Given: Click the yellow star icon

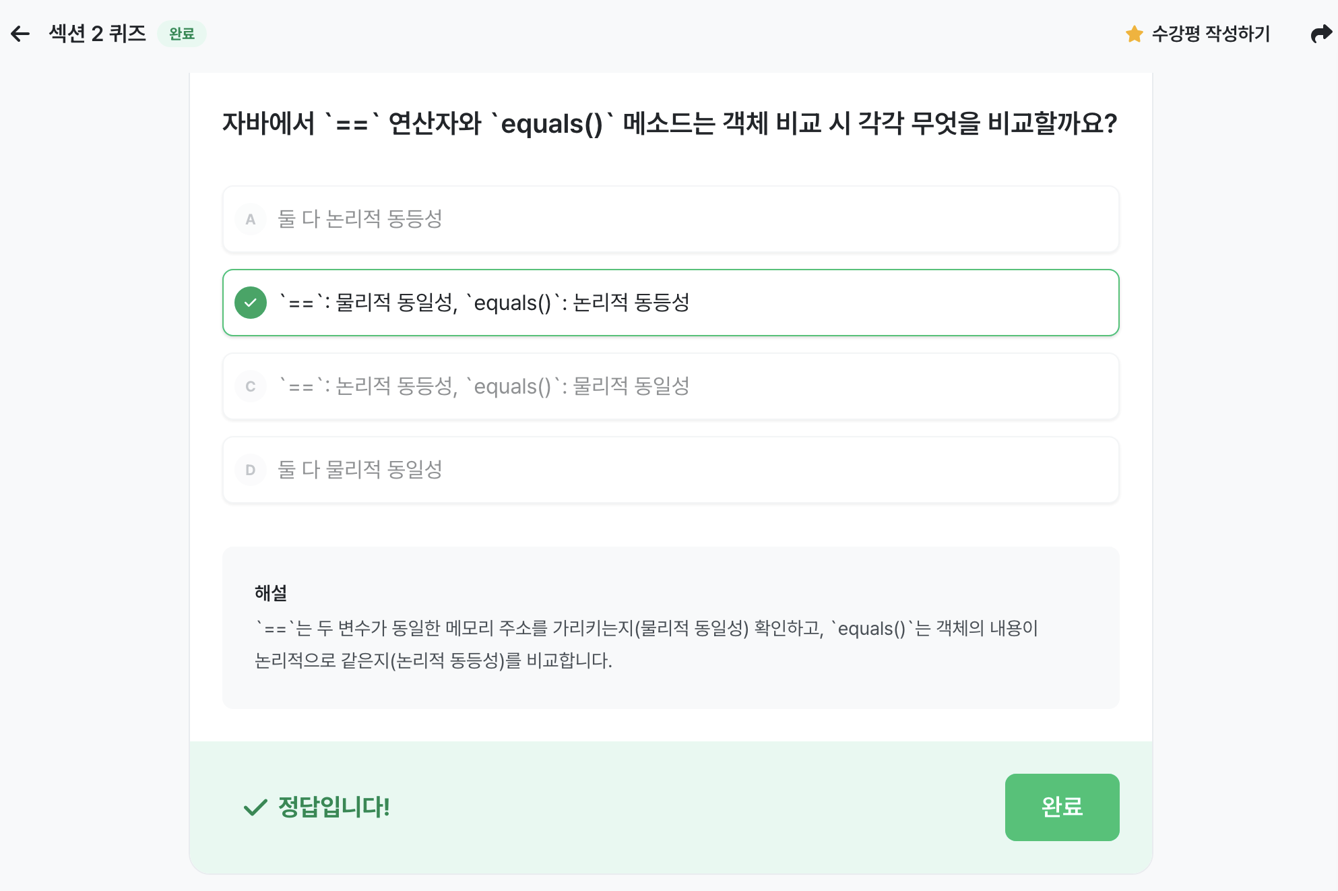Looking at the screenshot, I should [1134, 34].
